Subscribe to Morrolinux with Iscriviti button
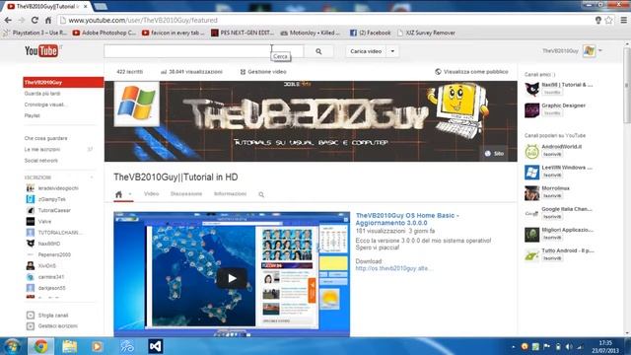Image resolution: width=631 pixels, height=355 pixels. (552, 195)
